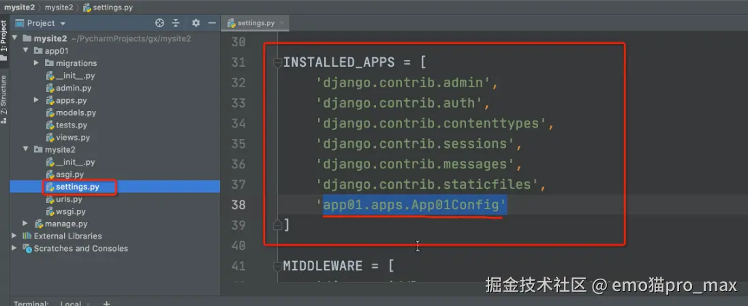The image size is (748, 306).
Task: Click the migrations folder icon
Action: (x=49, y=63)
